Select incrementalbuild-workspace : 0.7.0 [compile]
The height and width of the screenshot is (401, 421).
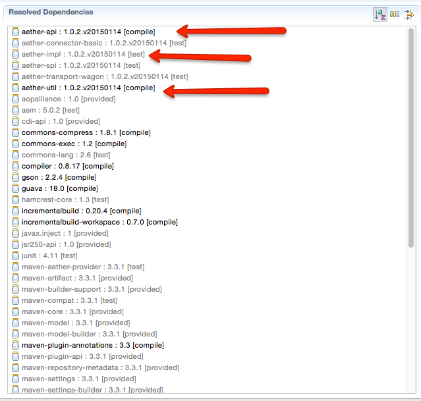point(99,222)
